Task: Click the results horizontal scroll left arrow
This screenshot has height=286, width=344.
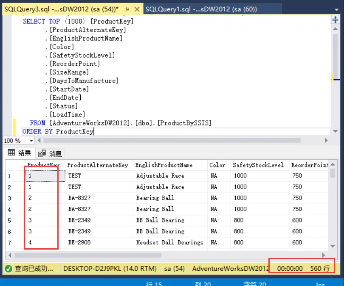Action: point(10,255)
